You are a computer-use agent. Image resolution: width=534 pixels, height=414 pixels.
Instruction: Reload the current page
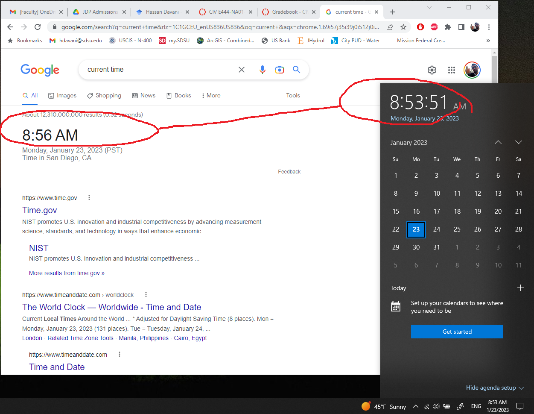click(x=38, y=27)
